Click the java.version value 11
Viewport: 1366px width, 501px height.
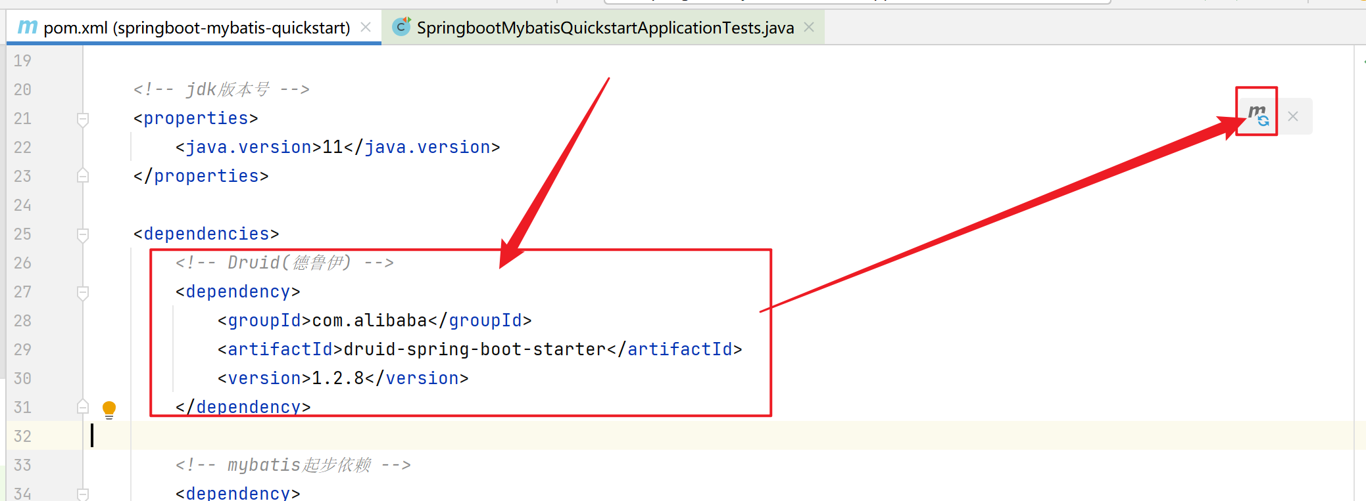point(333,147)
